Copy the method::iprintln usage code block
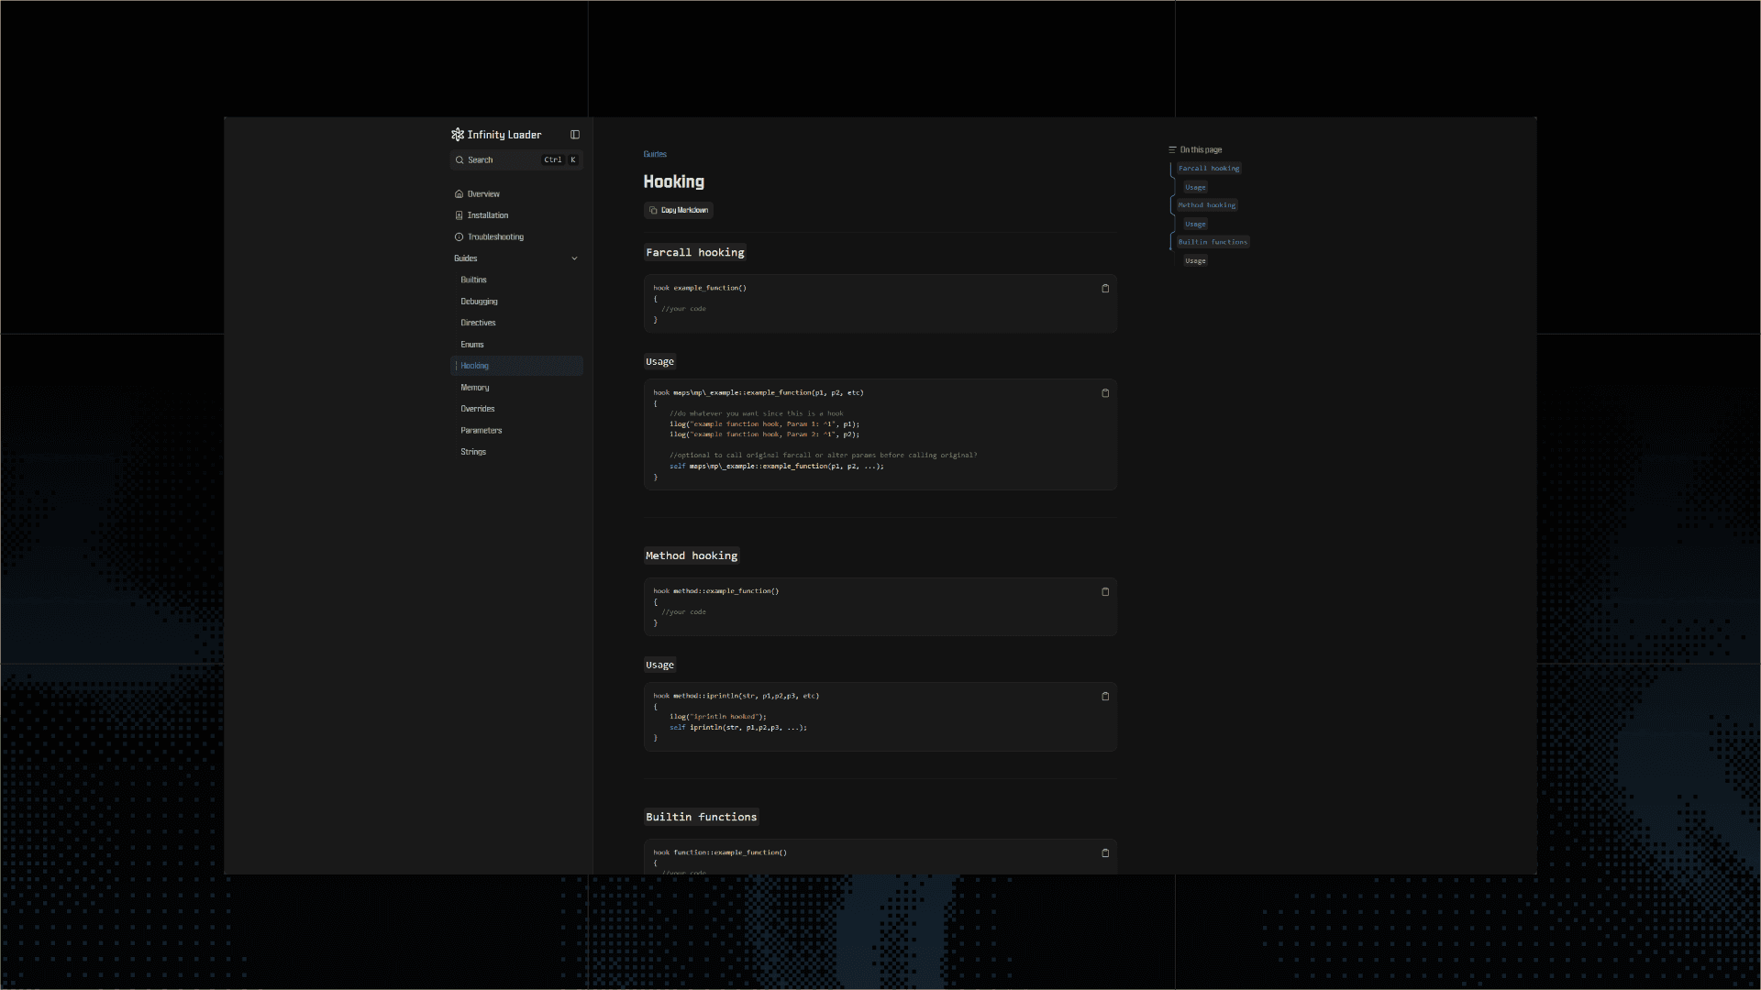Viewport: 1761px width, 990px height. click(x=1105, y=697)
